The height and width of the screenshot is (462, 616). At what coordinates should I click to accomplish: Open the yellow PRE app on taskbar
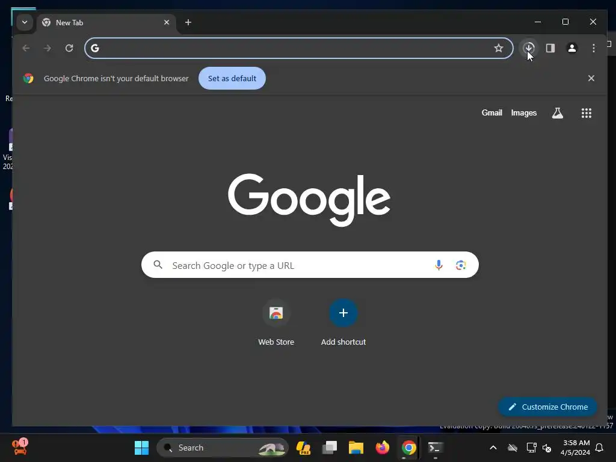point(303,448)
